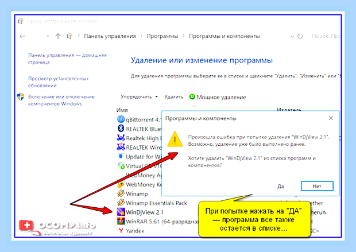Select the Winamp Essentials Pack row text

(156, 203)
